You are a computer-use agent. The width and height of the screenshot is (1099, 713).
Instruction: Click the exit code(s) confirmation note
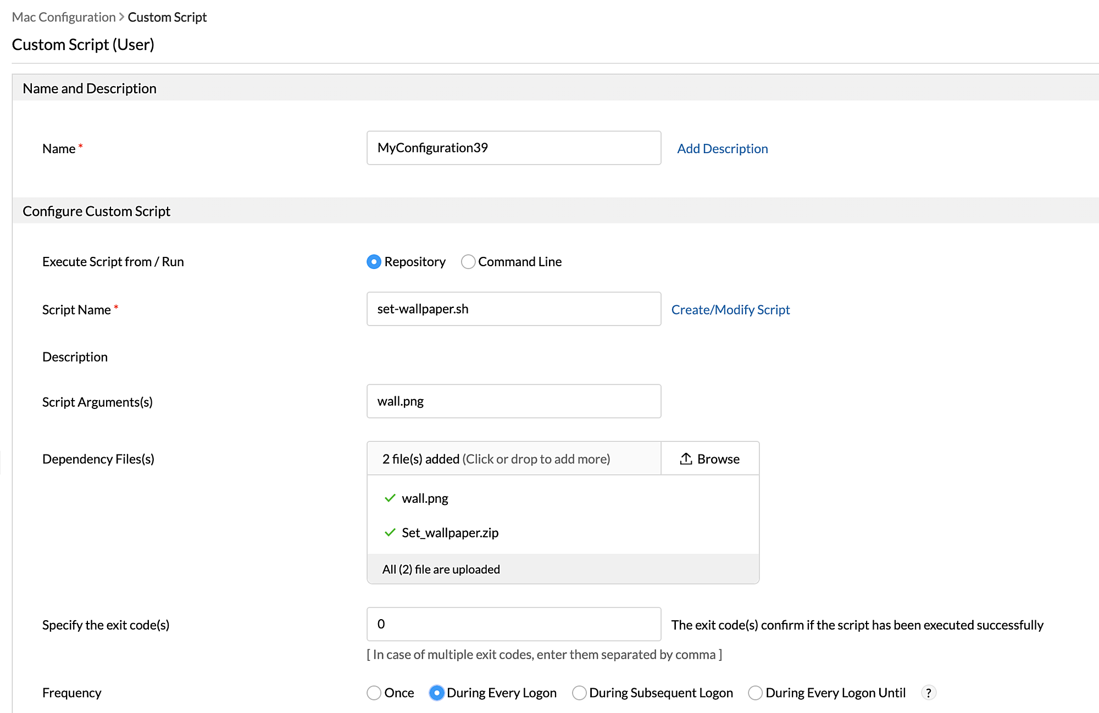[x=857, y=625]
